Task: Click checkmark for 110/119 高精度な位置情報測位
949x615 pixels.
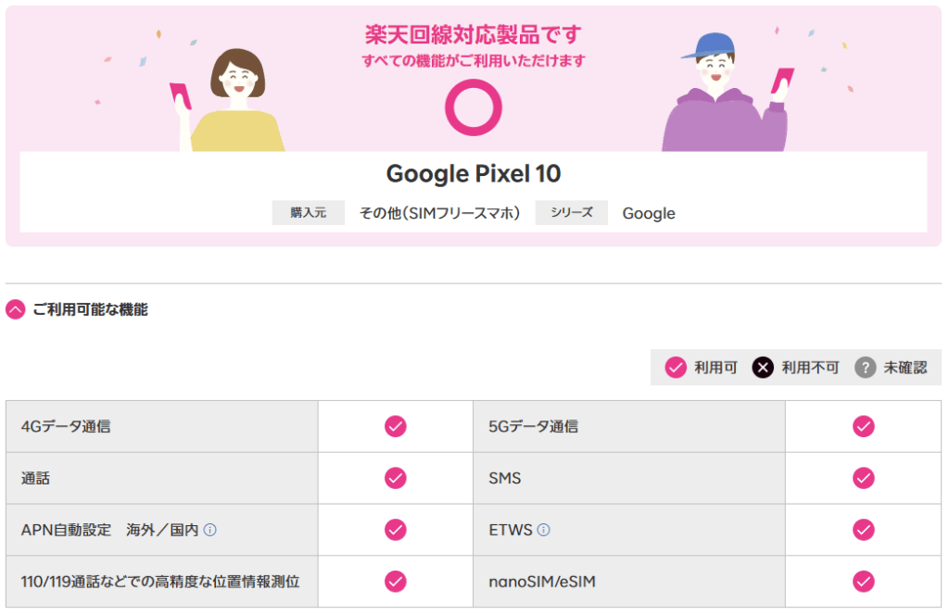Action: click(x=396, y=582)
